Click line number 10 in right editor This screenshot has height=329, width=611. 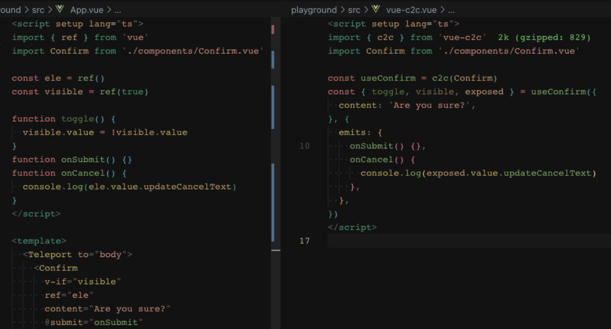(305, 146)
